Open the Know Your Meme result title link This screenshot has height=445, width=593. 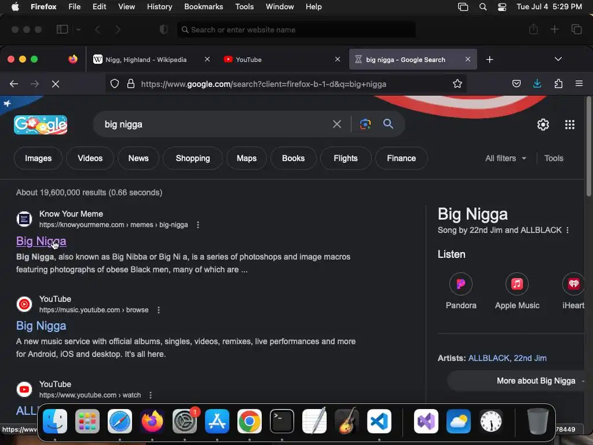coord(41,241)
